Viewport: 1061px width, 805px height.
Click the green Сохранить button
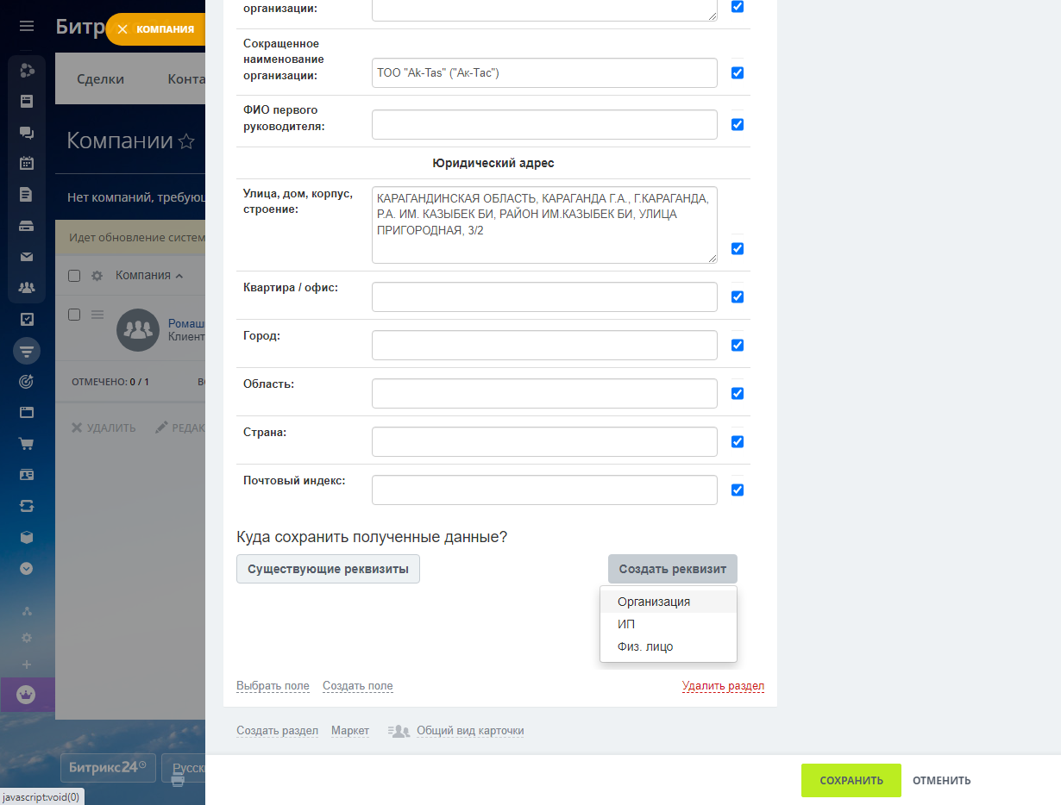(851, 780)
